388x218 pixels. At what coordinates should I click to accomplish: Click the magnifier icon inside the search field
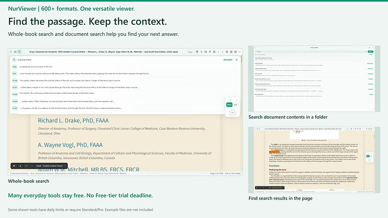(x=14, y=60)
